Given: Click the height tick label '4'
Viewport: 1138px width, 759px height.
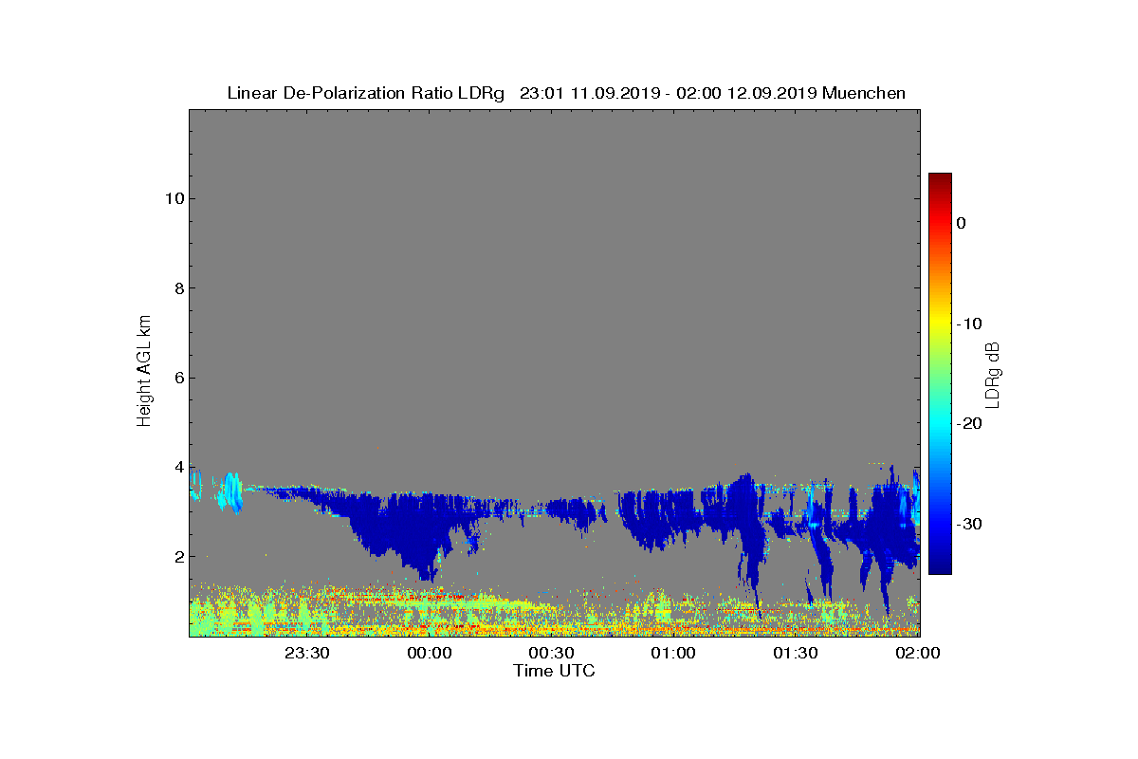Looking at the screenshot, I should point(178,467).
